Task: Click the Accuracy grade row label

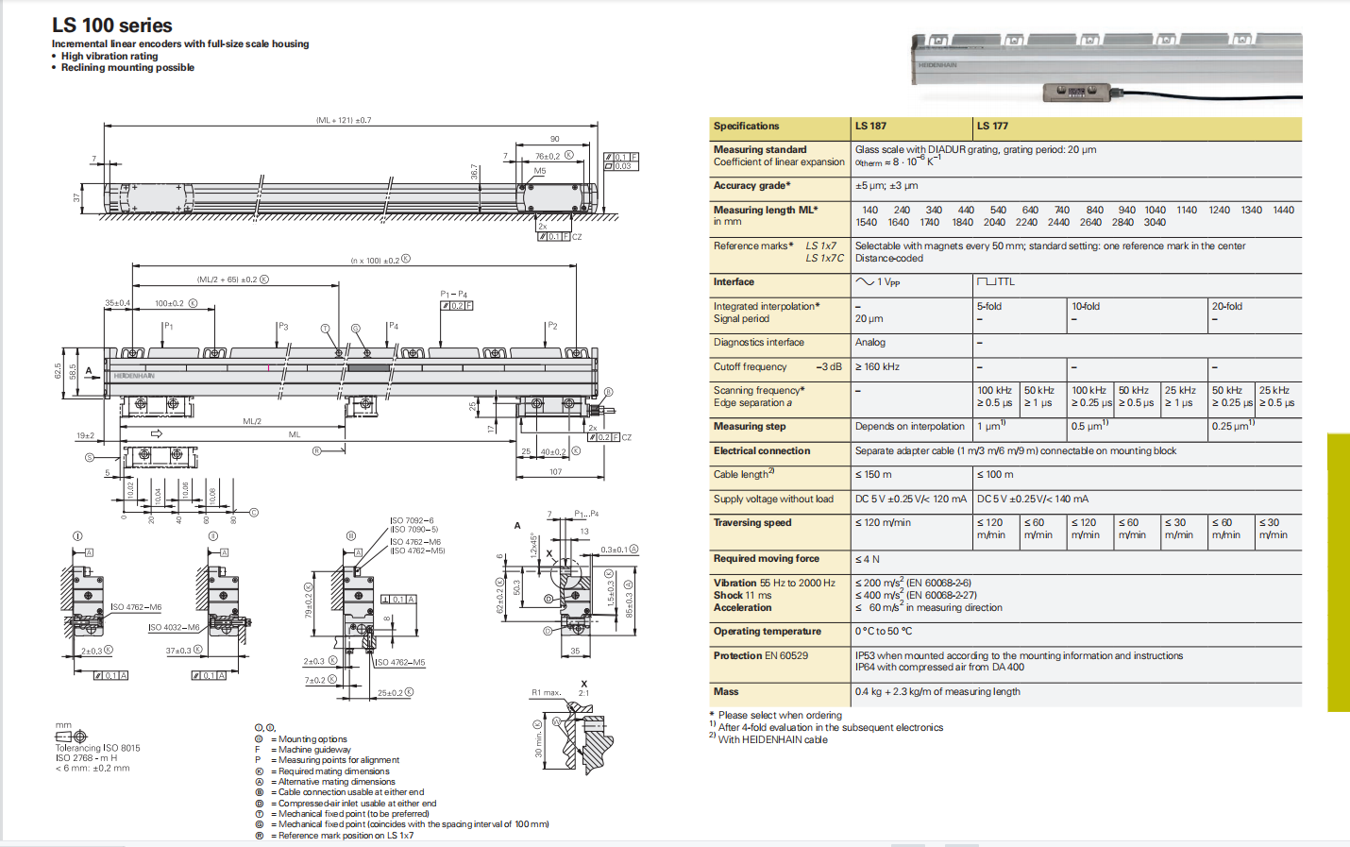Action: point(751,186)
